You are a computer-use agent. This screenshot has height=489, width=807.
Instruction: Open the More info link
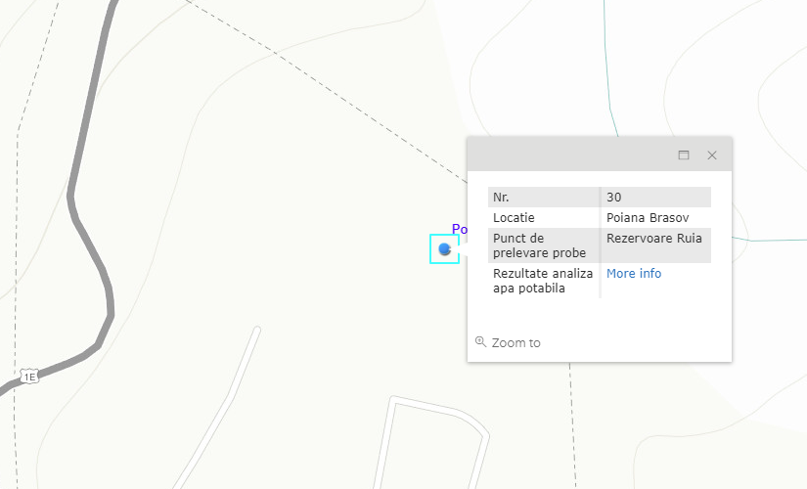coord(634,273)
